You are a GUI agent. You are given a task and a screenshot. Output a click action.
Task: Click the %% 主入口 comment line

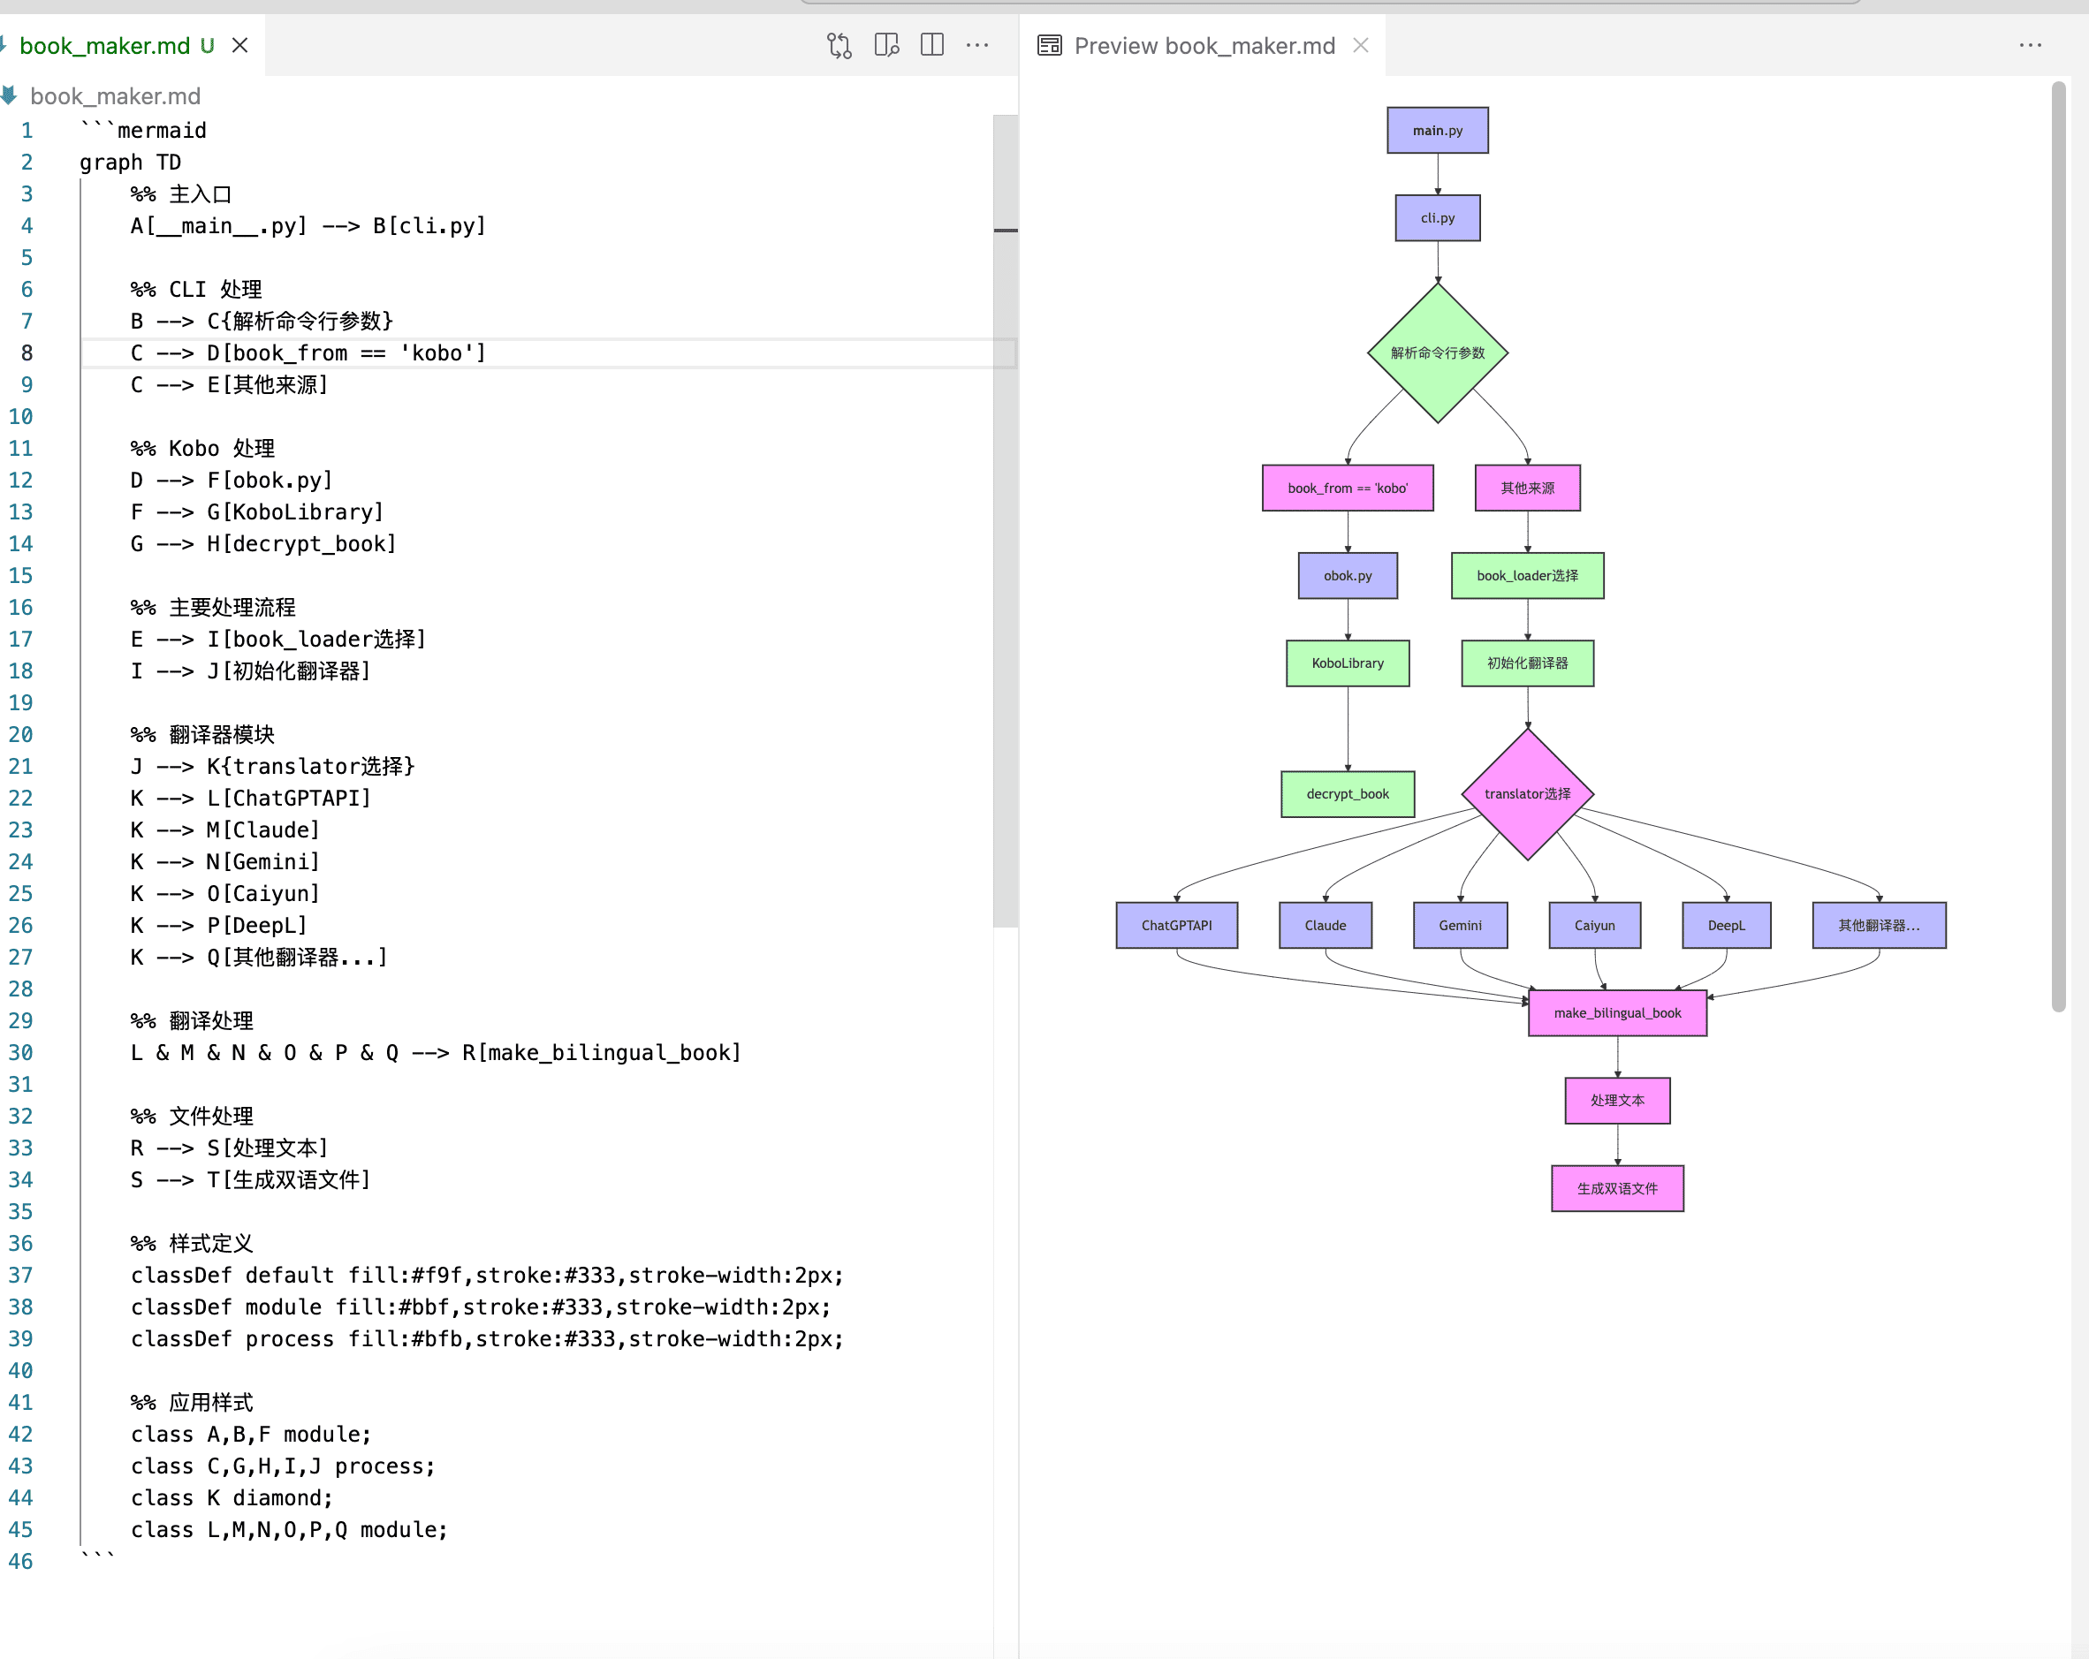[181, 193]
